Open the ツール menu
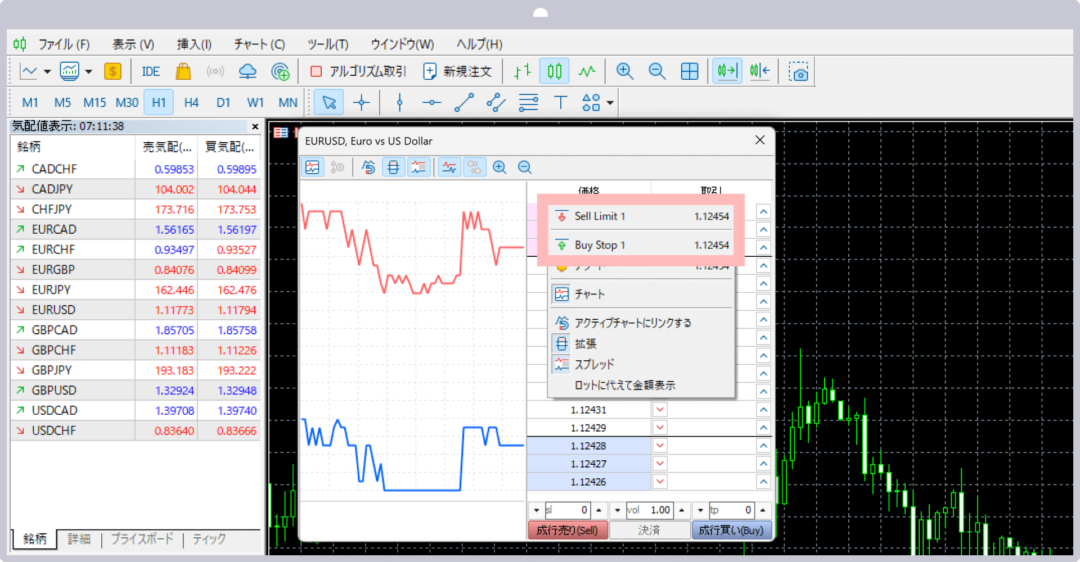Screen dimensions: 1080x562 tap(328, 44)
